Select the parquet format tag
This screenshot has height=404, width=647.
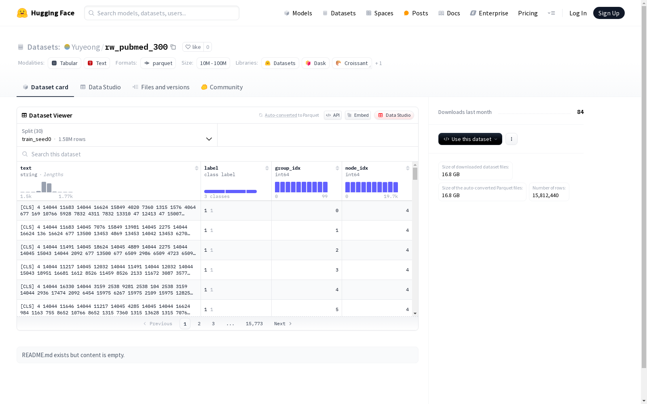coord(158,63)
